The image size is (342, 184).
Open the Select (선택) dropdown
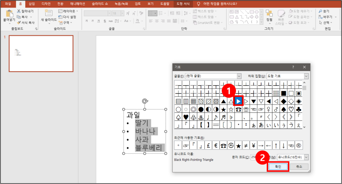(326, 22)
